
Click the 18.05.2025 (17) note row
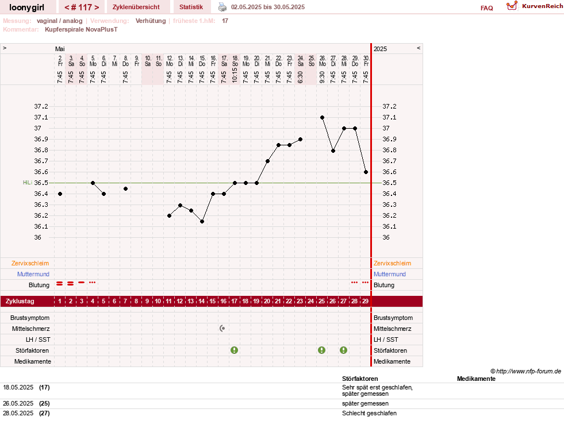point(282,391)
